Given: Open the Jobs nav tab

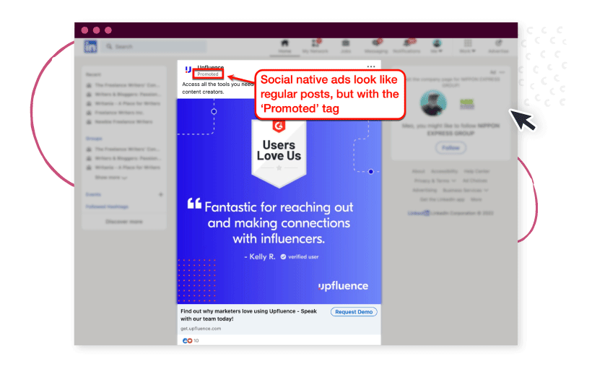Looking at the screenshot, I should [346, 46].
